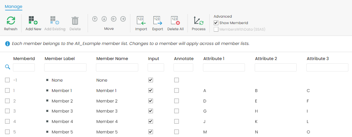This screenshot has height=137, width=352.
Task: Click the blue info icon
Action: coord(8,44)
